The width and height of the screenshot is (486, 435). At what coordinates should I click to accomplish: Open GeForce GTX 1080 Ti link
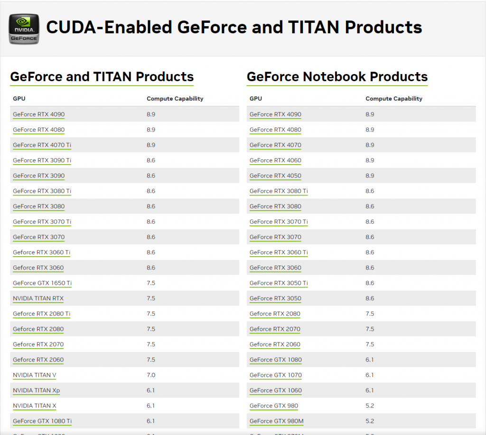pos(42,421)
